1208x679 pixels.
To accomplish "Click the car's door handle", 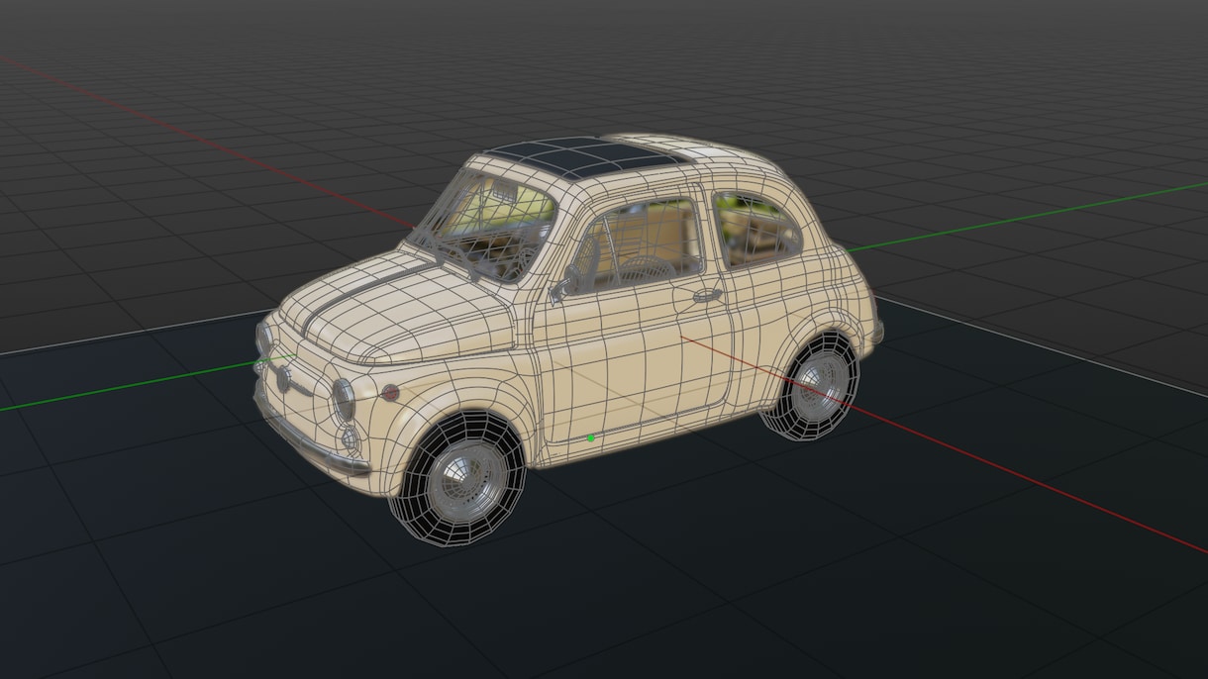I will point(707,295).
